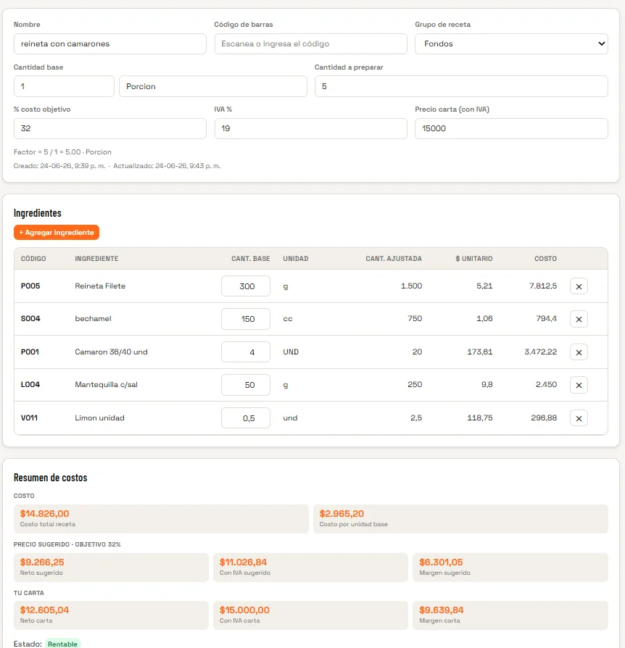Image resolution: width=625 pixels, height=648 pixels.
Task: Select the Cantidad base number field
Action: click(64, 86)
